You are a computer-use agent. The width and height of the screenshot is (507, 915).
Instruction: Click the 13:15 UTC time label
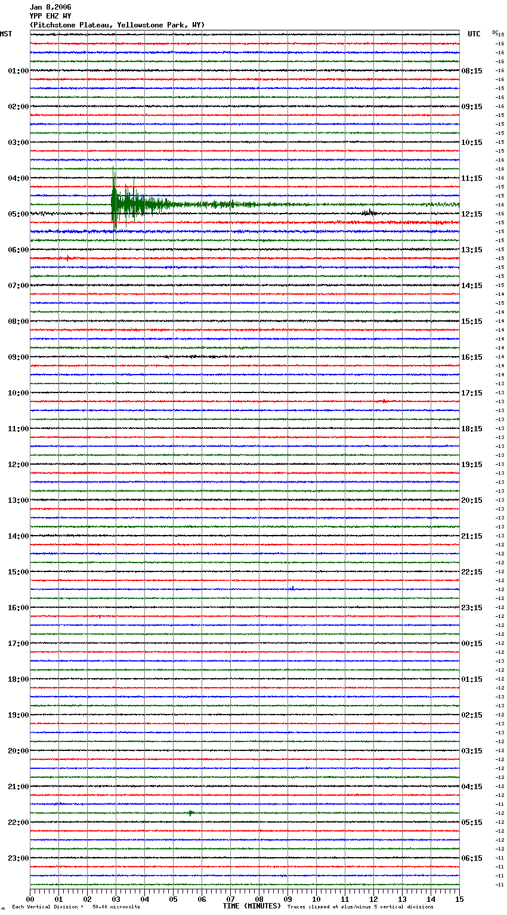[x=472, y=250]
